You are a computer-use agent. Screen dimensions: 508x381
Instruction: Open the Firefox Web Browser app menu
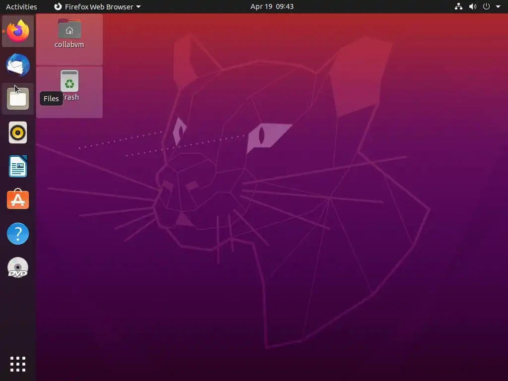coord(97,6)
